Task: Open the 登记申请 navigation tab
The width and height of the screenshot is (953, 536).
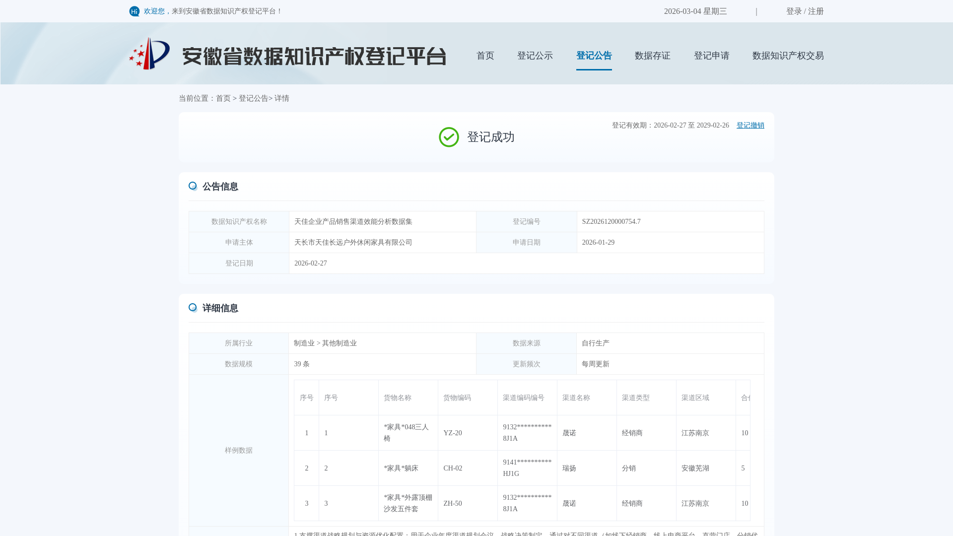Action: 712,56
